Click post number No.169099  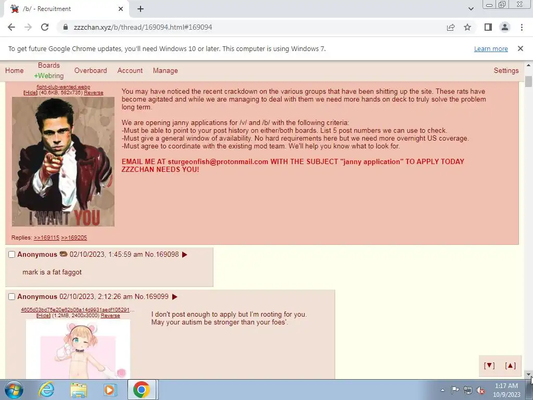tap(151, 296)
